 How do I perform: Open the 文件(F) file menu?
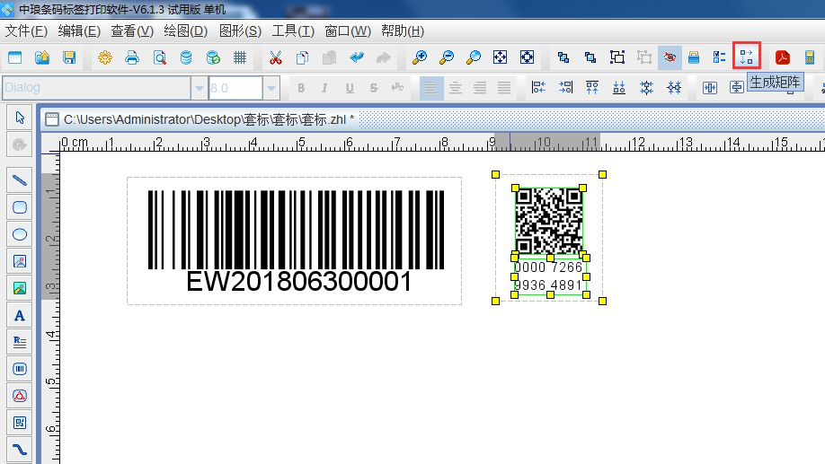click(26, 31)
